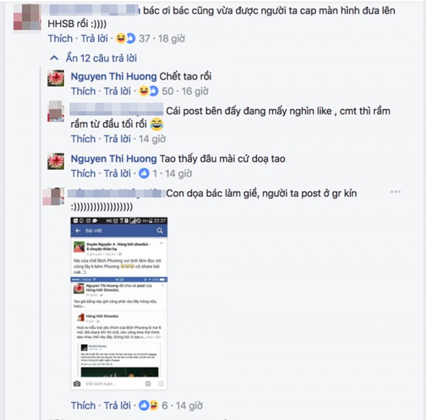Click the like icon with count 1
This screenshot has width=426, height=420.
coord(144,173)
